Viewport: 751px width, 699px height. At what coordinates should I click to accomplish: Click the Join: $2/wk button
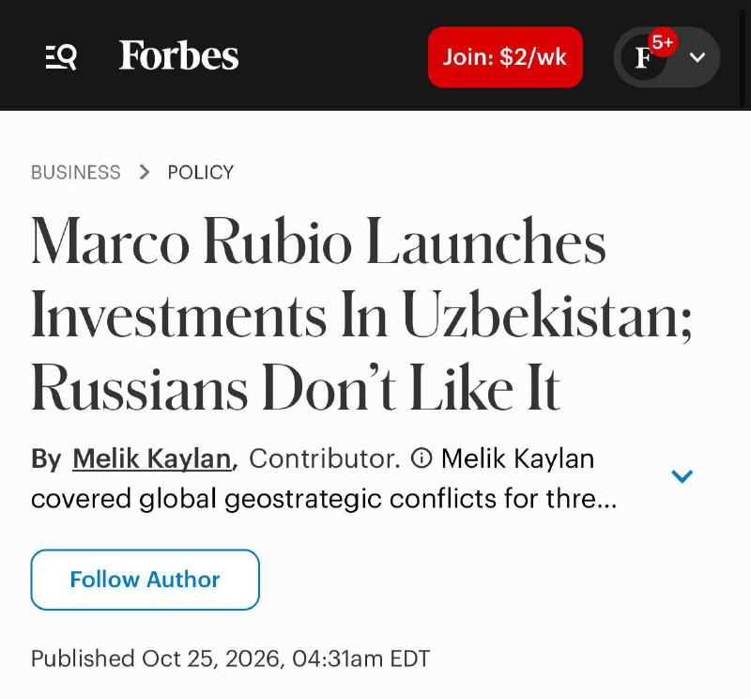tap(505, 57)
